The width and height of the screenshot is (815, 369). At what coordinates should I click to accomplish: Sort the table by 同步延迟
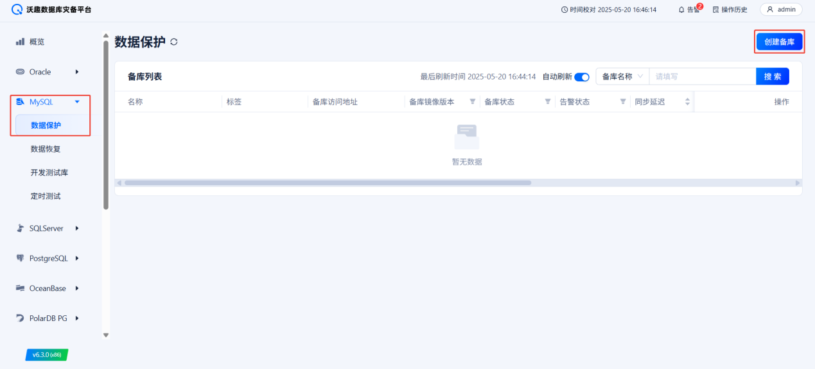tap(687, 102)
